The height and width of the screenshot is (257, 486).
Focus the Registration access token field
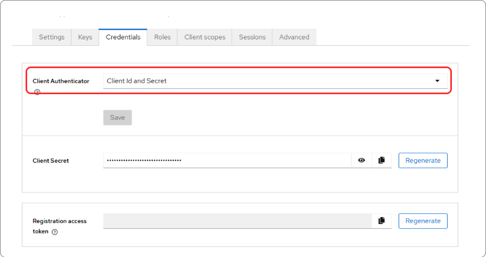[x=237, y=221]
